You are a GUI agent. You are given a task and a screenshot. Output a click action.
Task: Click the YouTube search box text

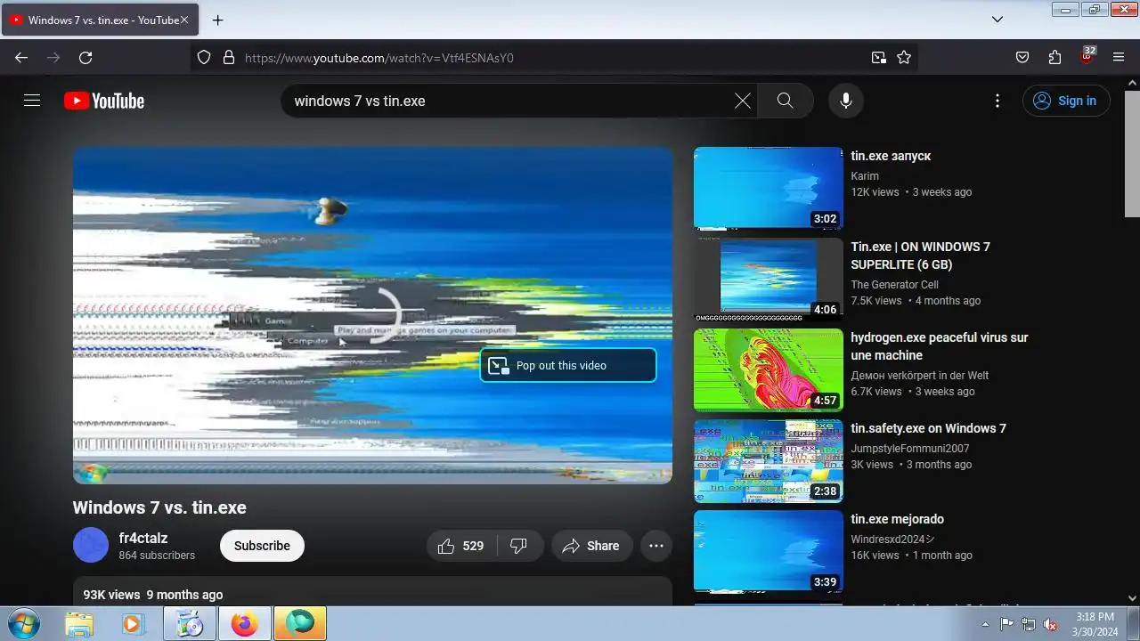coord(360,101)
